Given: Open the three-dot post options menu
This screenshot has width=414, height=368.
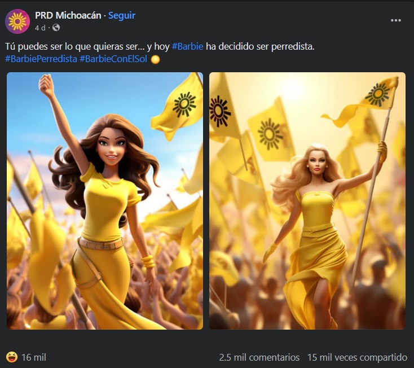Looking at the screenshot, I should 396,20.
